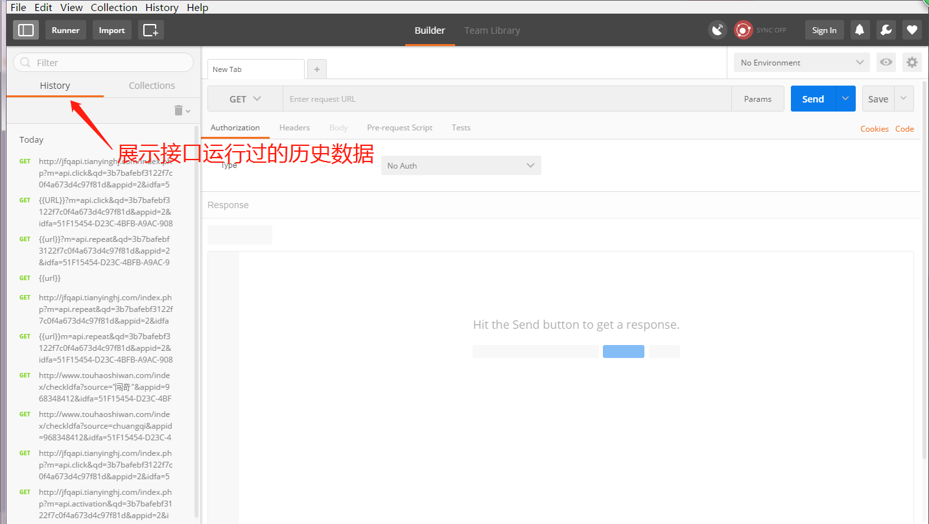Click the trash icon to clear history
929x524 pixels.
(179, 111)
